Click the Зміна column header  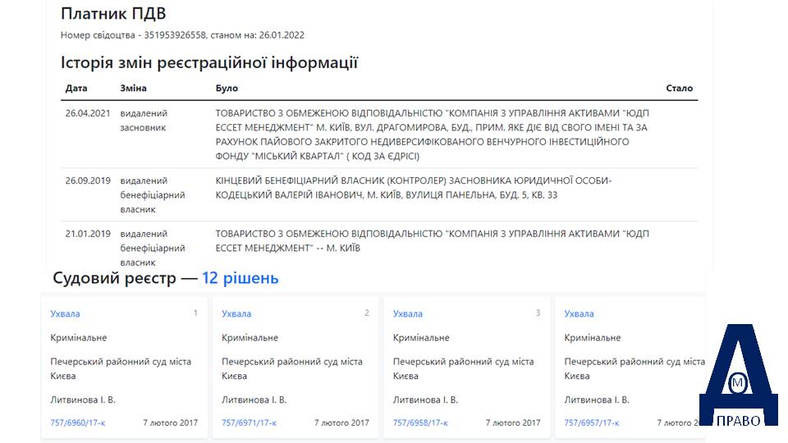click(x=133, y=88)
